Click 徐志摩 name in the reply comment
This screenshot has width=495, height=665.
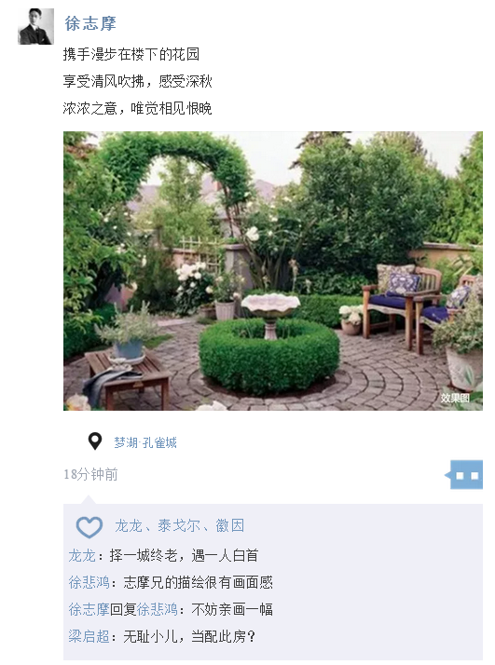tap(89, 609)
